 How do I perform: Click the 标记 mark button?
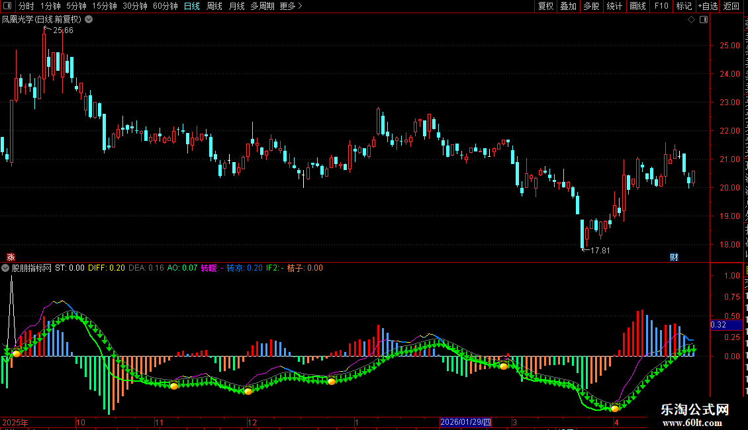coord(684,6)
